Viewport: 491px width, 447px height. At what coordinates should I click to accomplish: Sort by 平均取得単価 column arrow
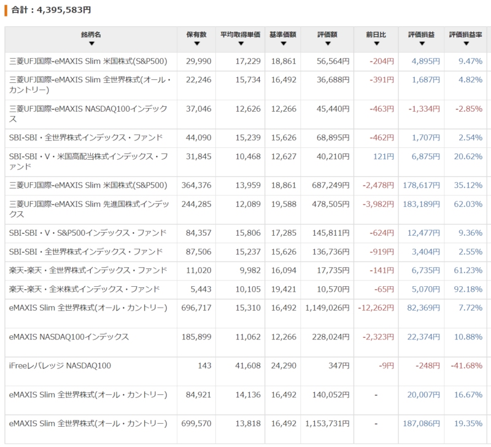241,44
